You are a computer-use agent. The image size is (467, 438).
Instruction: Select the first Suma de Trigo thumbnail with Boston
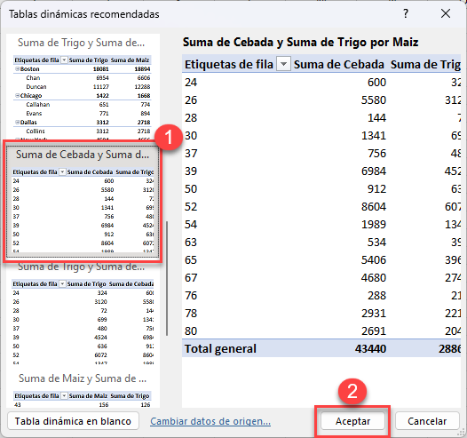(83, 88)
